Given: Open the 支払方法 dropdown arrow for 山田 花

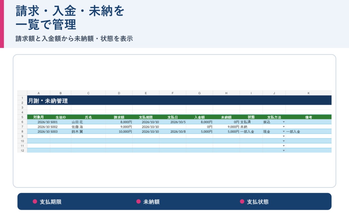Looking at the screenshot, I should (x=284, y=122).
